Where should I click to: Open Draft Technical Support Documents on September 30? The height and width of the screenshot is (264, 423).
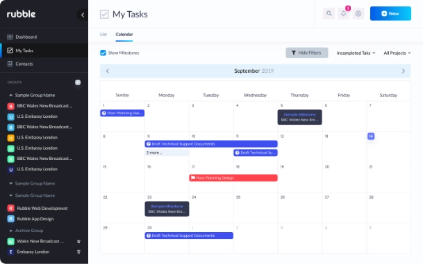(x=189, y=236)
